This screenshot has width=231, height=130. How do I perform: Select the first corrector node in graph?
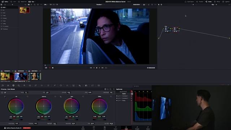167,29
